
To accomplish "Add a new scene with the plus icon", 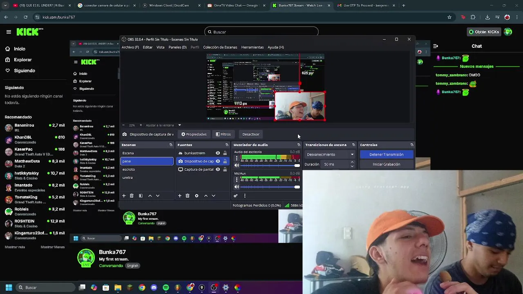I will click(124, 196).
